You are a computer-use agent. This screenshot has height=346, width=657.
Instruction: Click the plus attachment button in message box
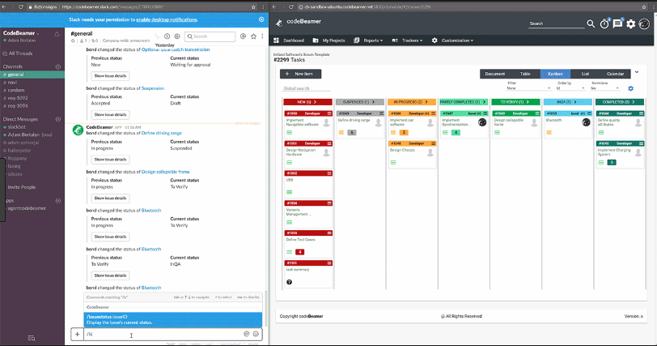pos(78,333)
